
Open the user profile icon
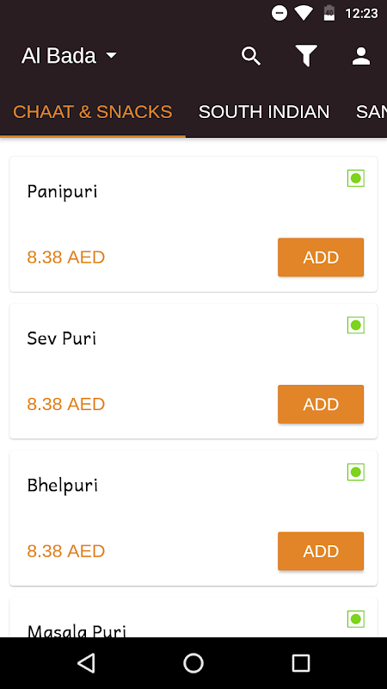361,56
